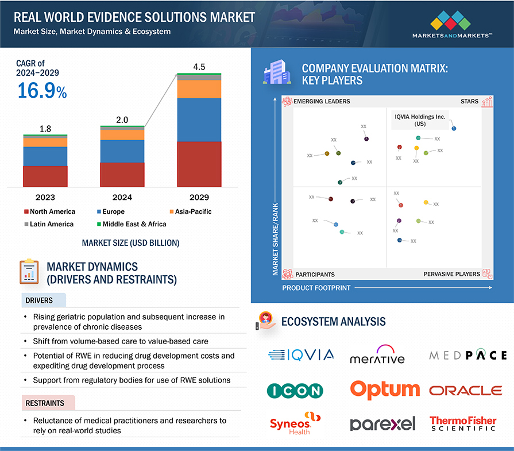Select the RESTRAINTS section header
This screenshot has width=514, height=451.
(44, 403)
